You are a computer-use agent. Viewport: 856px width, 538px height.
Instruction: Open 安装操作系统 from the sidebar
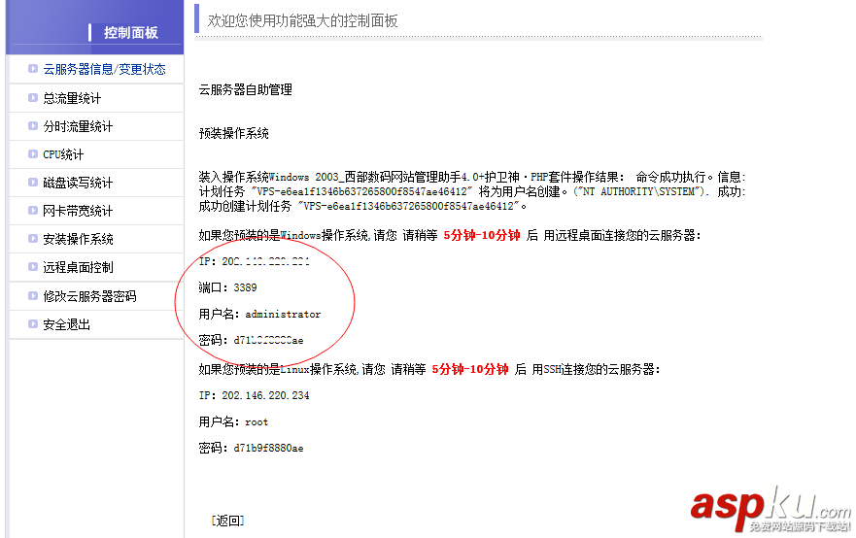(x=78, y=239)
